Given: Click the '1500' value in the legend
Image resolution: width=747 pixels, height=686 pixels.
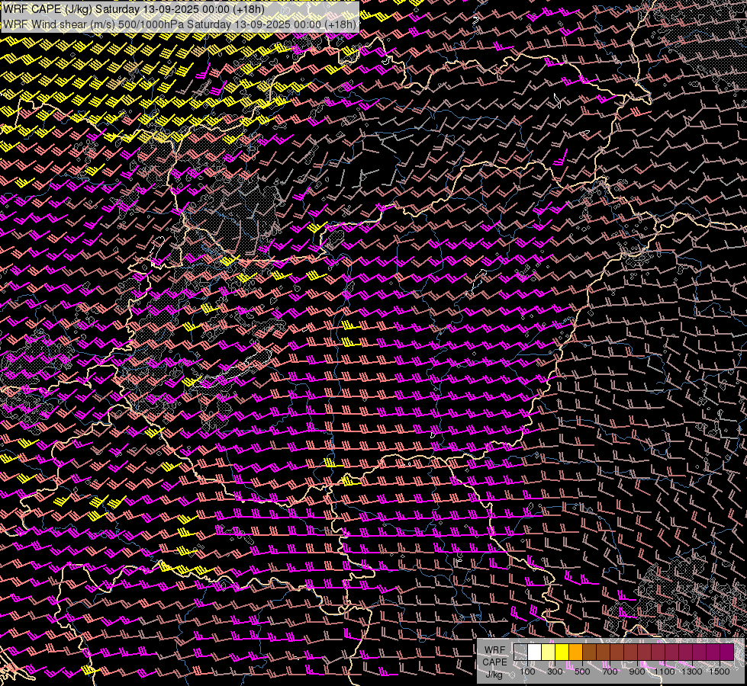Looking at the screenshot, I should (x=720, y=672).
